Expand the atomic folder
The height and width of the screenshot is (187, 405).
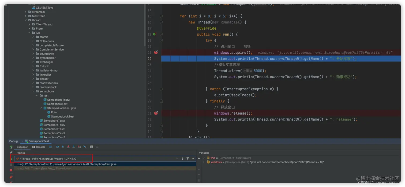pos(33,37)
